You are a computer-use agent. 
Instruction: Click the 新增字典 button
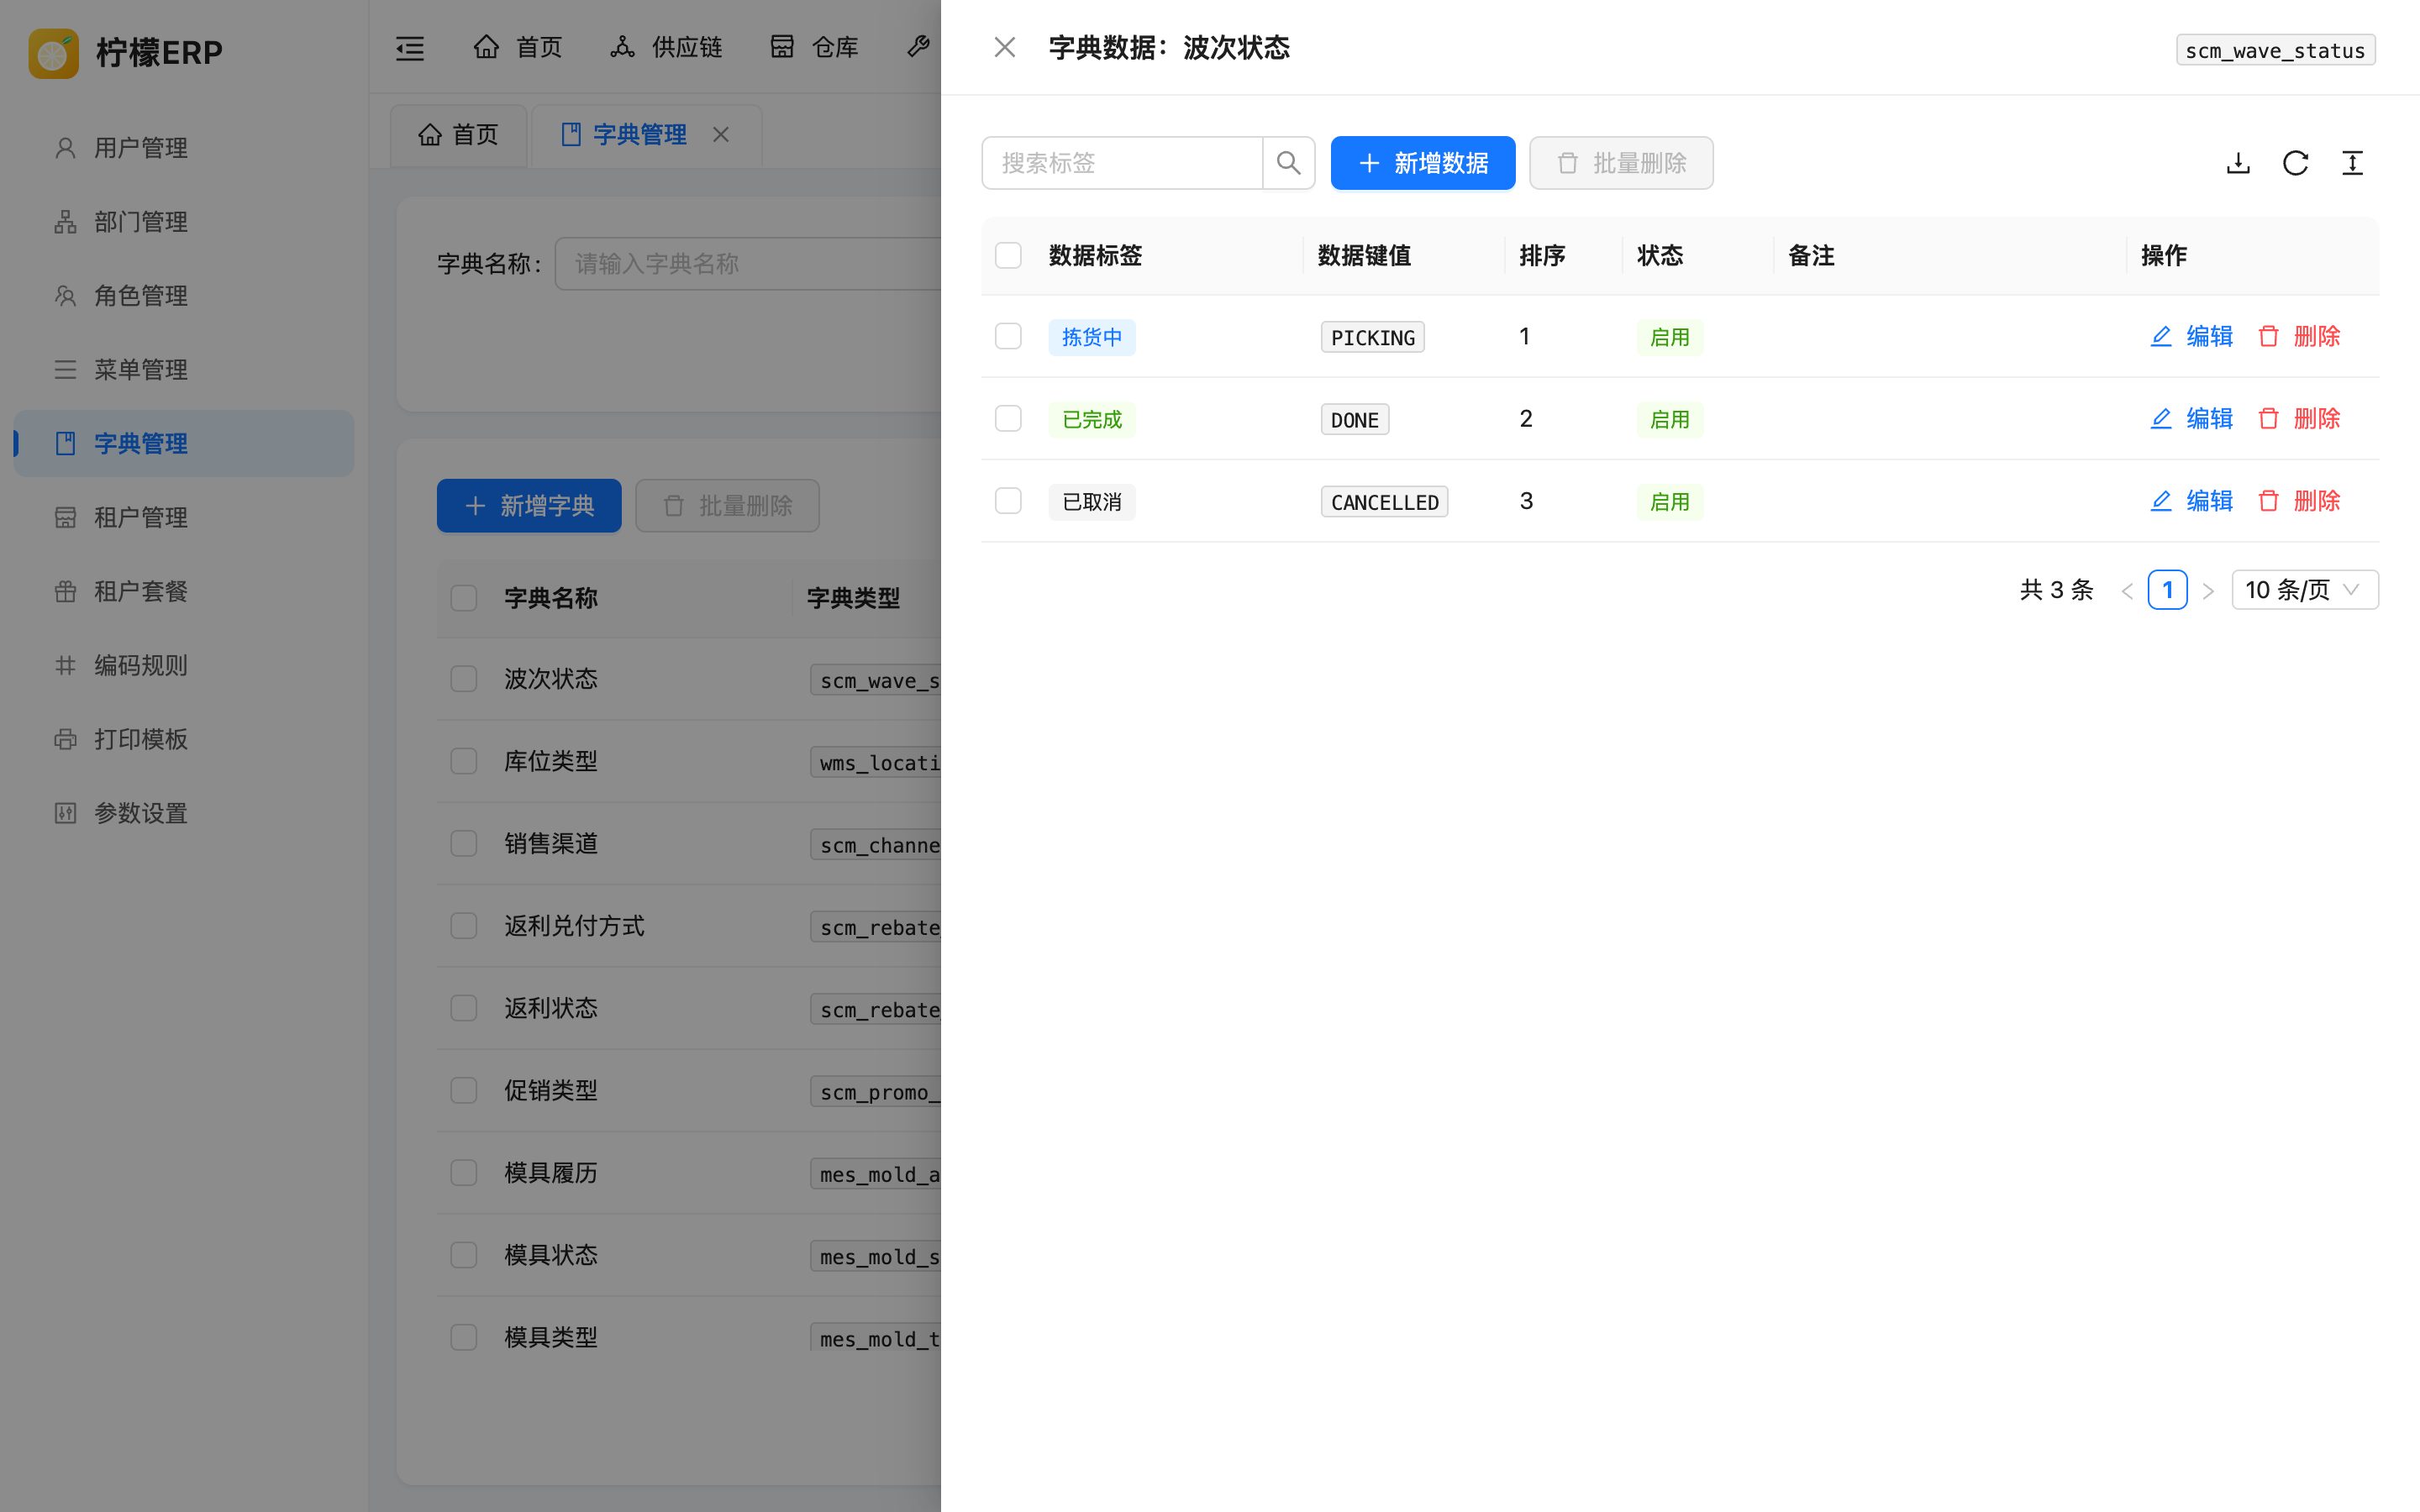click(x=529, y=506)
